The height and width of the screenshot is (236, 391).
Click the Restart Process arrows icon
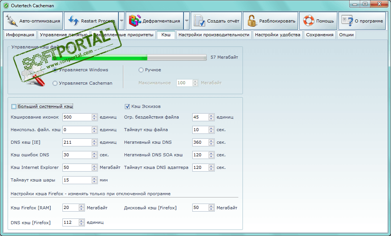73,21
